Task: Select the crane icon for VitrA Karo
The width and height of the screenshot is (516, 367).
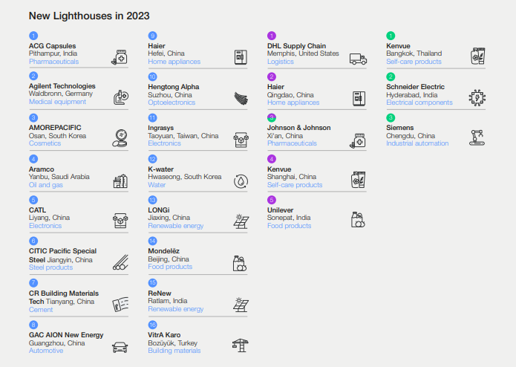Action: pyautogui.click(x=241, y=345)
